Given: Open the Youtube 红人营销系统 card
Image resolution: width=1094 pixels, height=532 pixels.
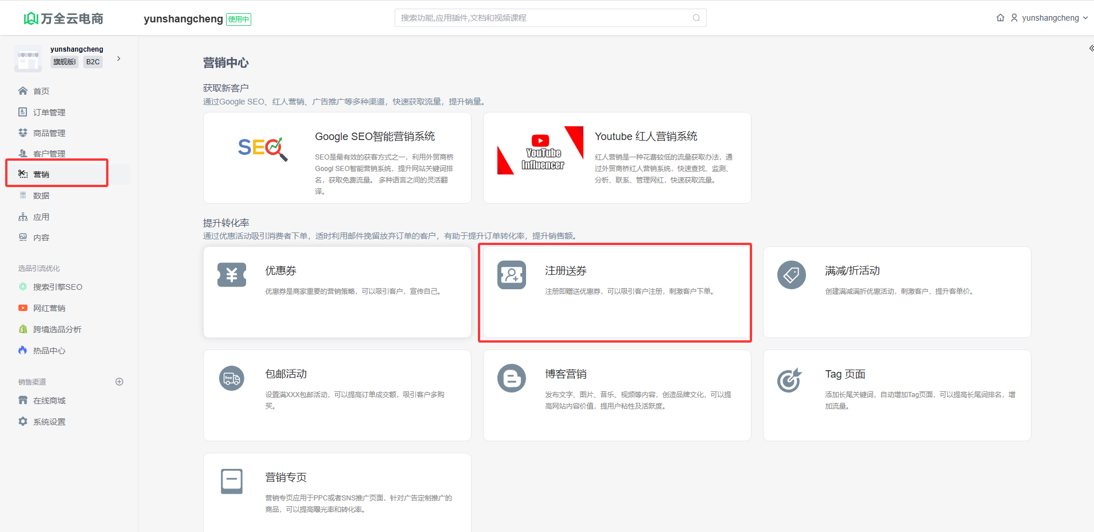Looking at the screenshot, I should point(617,158).
